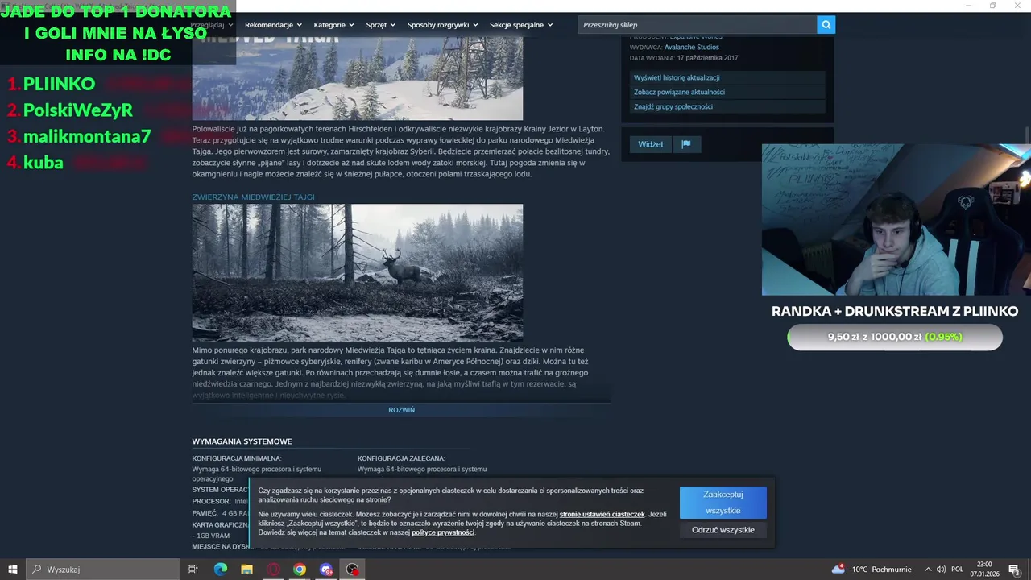This screenshot has width=1031, height=580.
Task: Click RANDKA + DRUNKSTREAM Z PLIINKO title
Action: point(895,311)
